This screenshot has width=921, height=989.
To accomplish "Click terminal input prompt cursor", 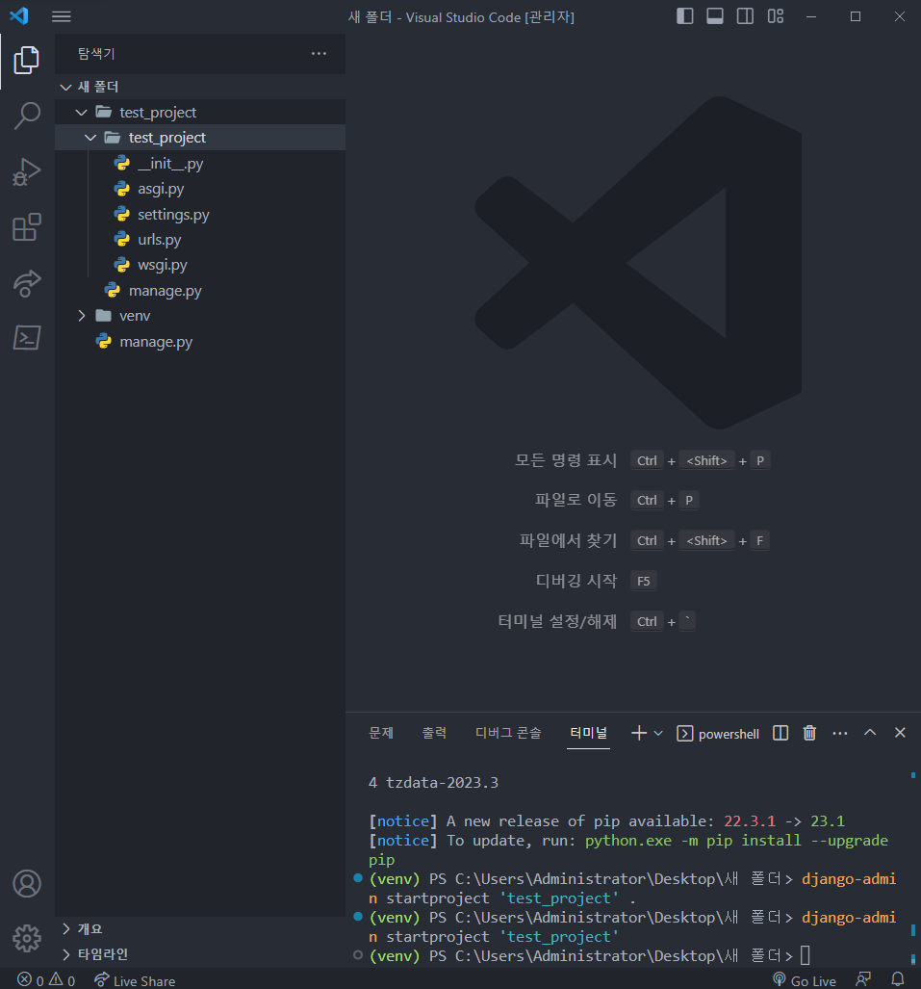I will [x=805, y=955].
